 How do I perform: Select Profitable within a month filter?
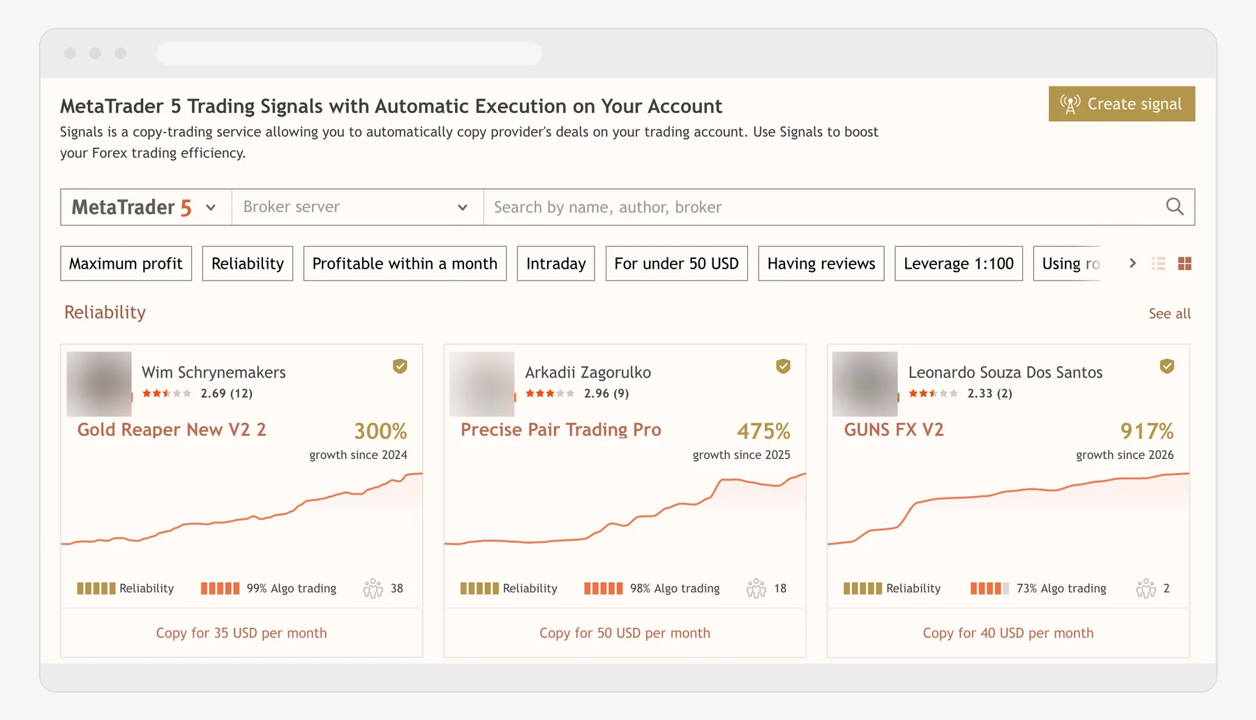(x=405, y=263)
